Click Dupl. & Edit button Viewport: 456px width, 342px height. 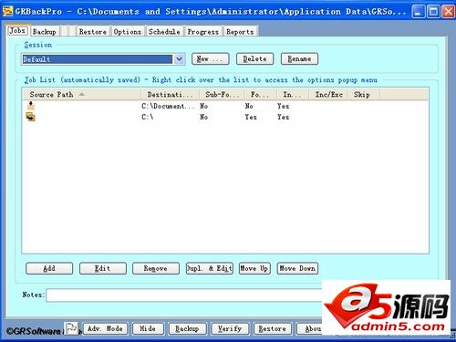click(x=210, y=268)
